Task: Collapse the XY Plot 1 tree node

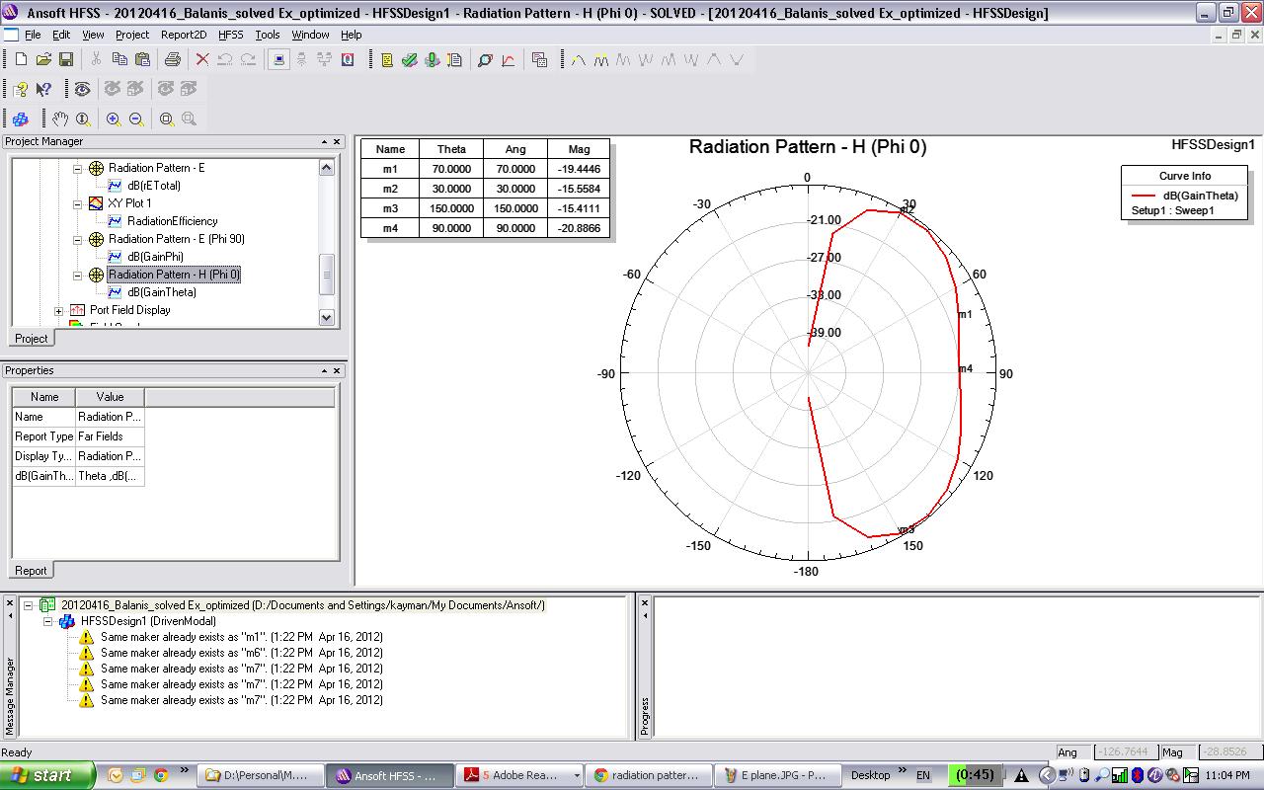Action: tap(77, 203)
